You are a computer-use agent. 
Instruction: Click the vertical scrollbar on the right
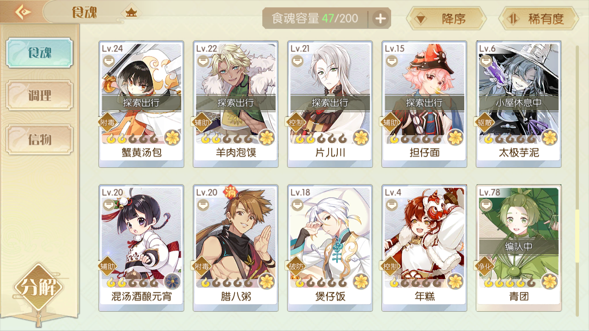click(577, 180)
